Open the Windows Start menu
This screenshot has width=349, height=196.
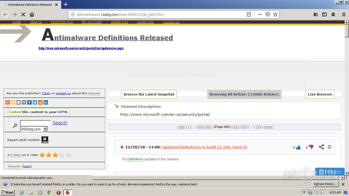click(x=8, y=192)
